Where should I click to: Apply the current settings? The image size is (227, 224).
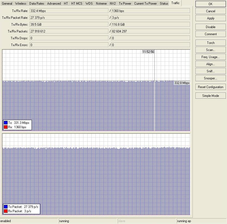(x=210, y=18)
